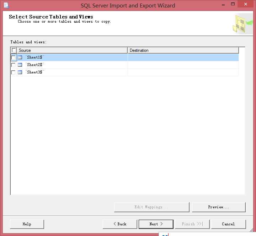256x236 pixels.
Task: Go Back to the previous step
Action: 120,224
